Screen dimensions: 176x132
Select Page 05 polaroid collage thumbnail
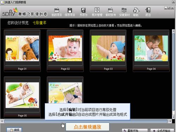[x=22, y=95]
